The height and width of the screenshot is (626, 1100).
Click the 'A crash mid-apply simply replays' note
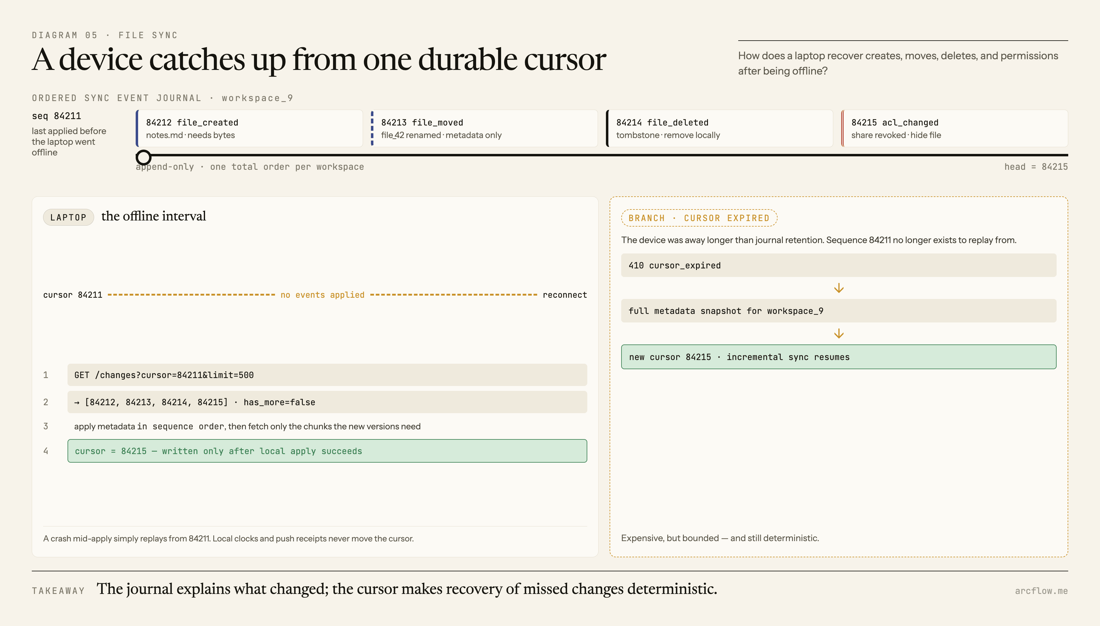coord(229,539)
